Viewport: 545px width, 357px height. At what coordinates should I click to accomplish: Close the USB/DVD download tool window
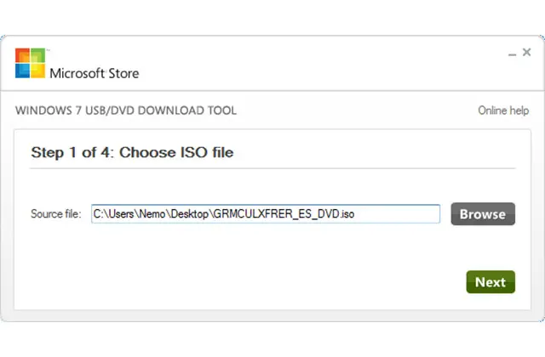tap(528, 54)
